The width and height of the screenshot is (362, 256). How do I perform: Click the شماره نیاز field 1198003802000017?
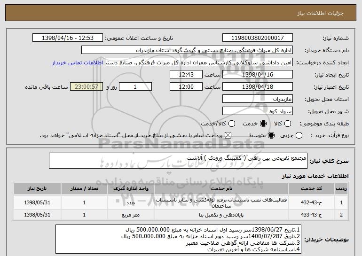coord(258,38)
